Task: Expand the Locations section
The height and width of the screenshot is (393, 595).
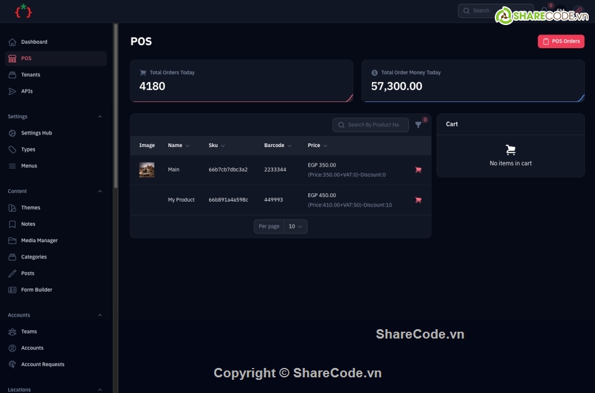Action: point(100,389)
